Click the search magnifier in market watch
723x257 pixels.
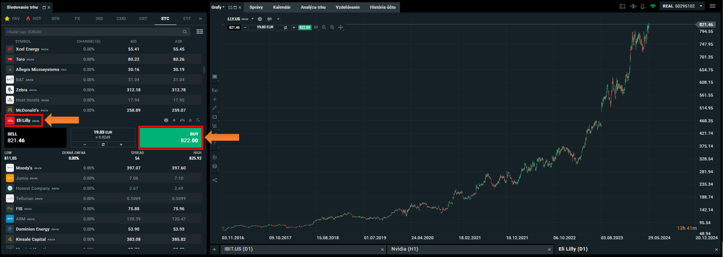pos(185,32)
